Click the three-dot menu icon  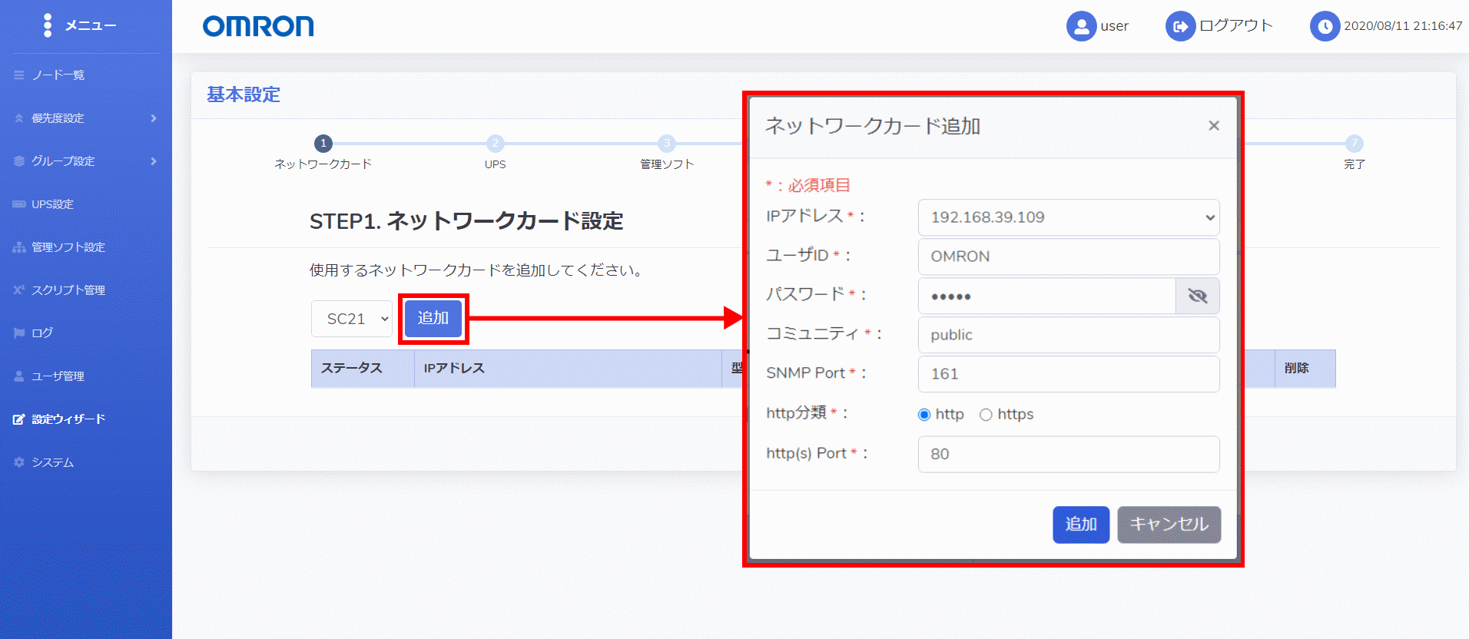click(48, 25)
